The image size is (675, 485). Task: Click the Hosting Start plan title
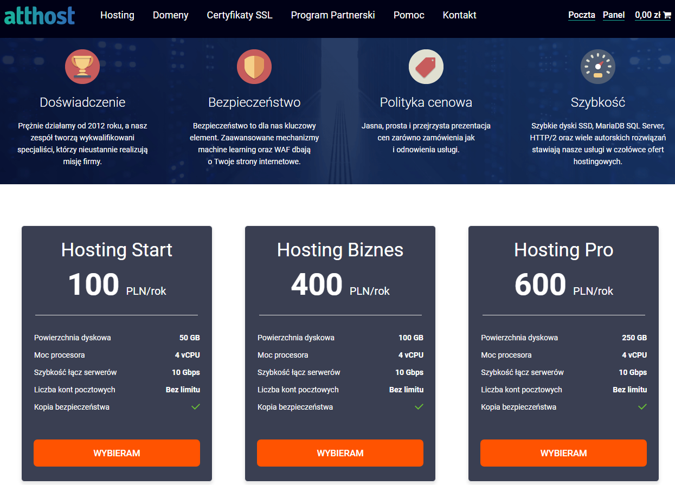click(117, 250)
